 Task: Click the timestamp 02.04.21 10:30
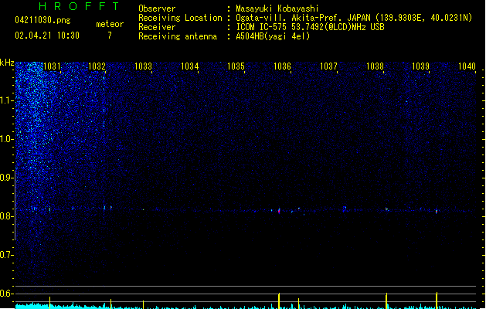(47, 36)
